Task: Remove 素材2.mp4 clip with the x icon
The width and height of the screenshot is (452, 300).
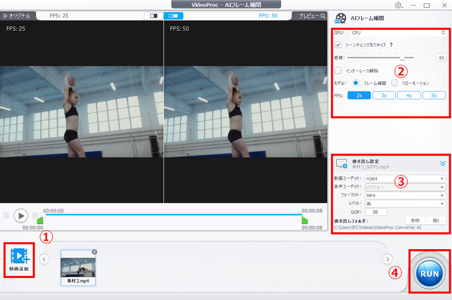Action: coord(94,252)
